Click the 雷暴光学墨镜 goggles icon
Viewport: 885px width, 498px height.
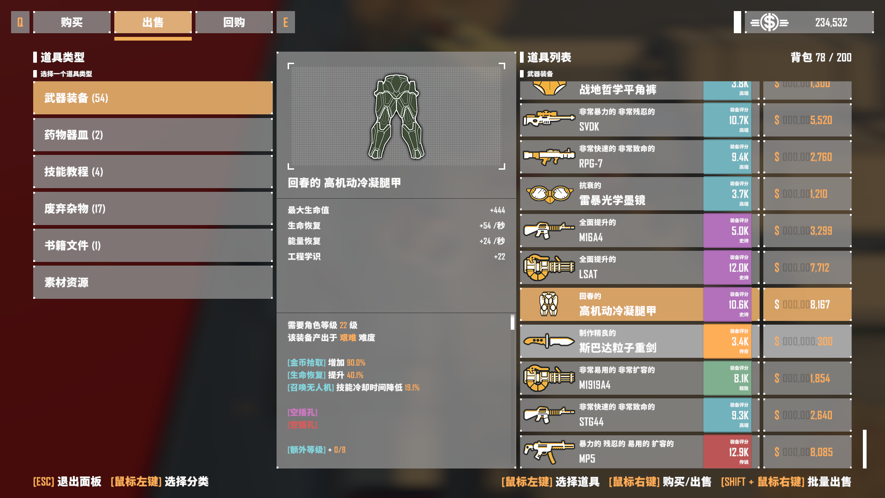point(549,194)
